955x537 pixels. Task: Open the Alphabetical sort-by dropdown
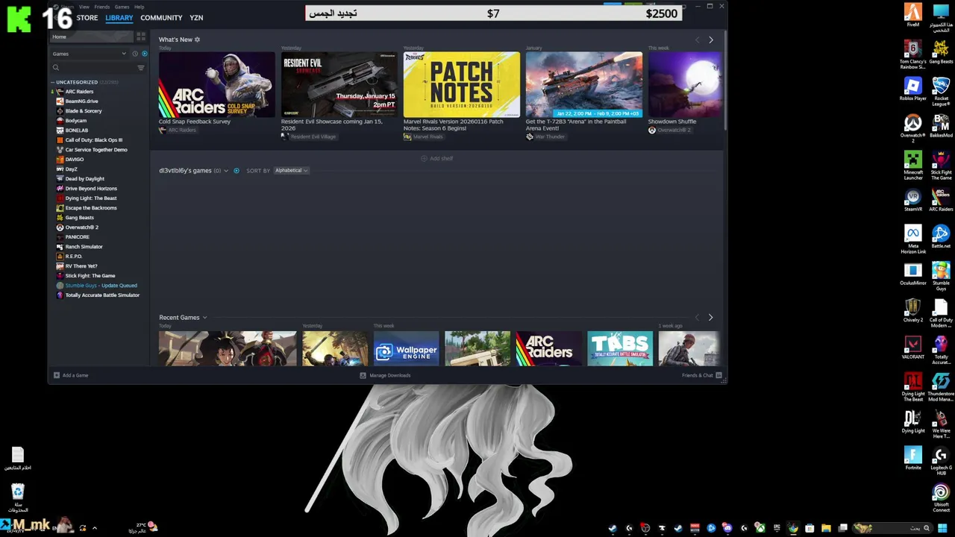292,171
